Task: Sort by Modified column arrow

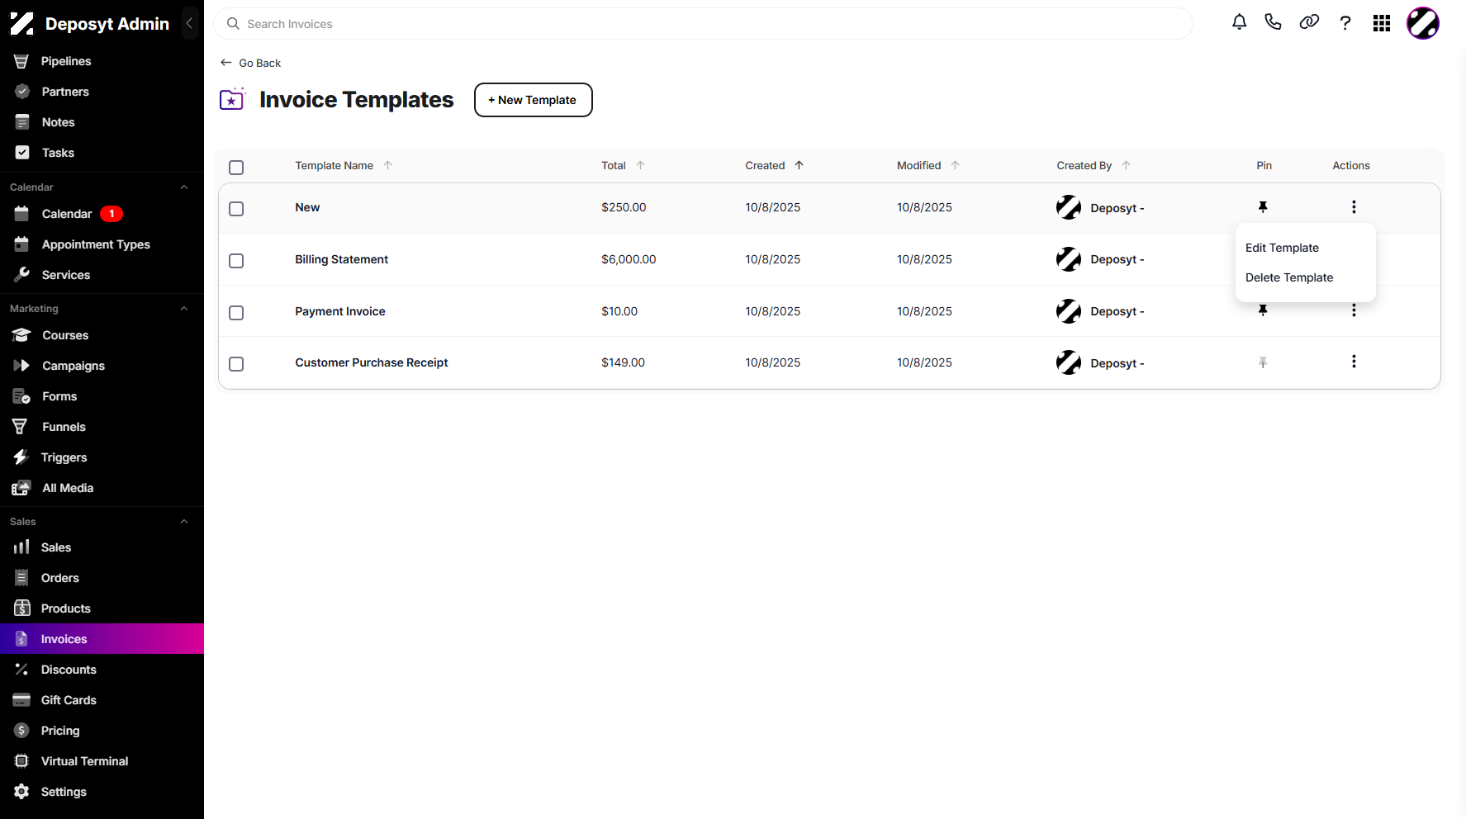Action: [956, 165]
